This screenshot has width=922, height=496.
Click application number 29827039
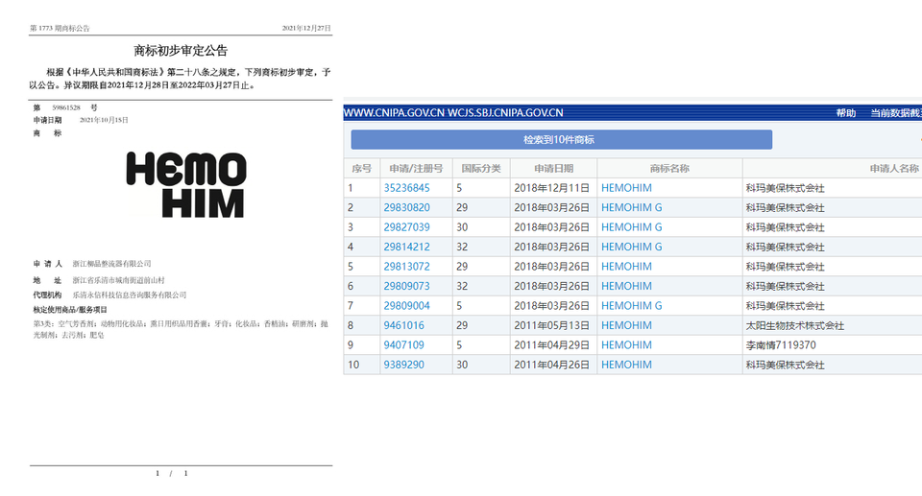[x=406, y=227]
